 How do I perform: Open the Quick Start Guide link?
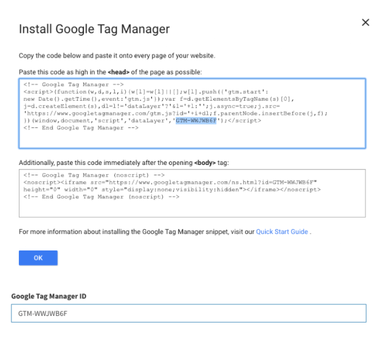tap(282, 232)
